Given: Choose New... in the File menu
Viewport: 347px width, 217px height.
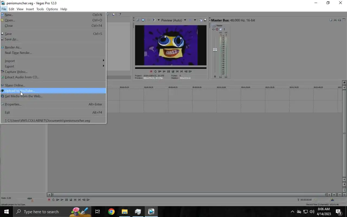Looking at the screenshot, I should tap(53, 15).
